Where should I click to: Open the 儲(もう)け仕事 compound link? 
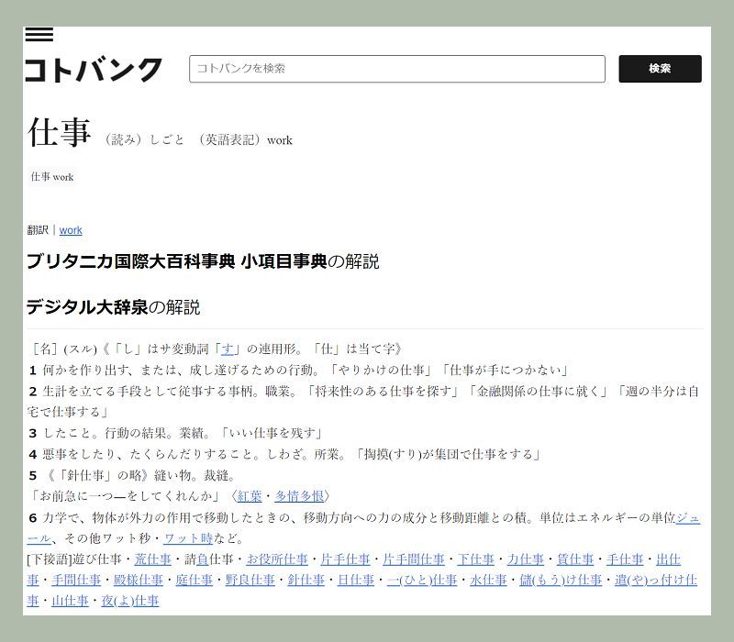pyautogui.click(x=561, y=581)
